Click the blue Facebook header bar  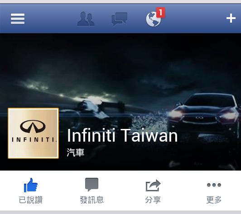click(x=120, y=18)
